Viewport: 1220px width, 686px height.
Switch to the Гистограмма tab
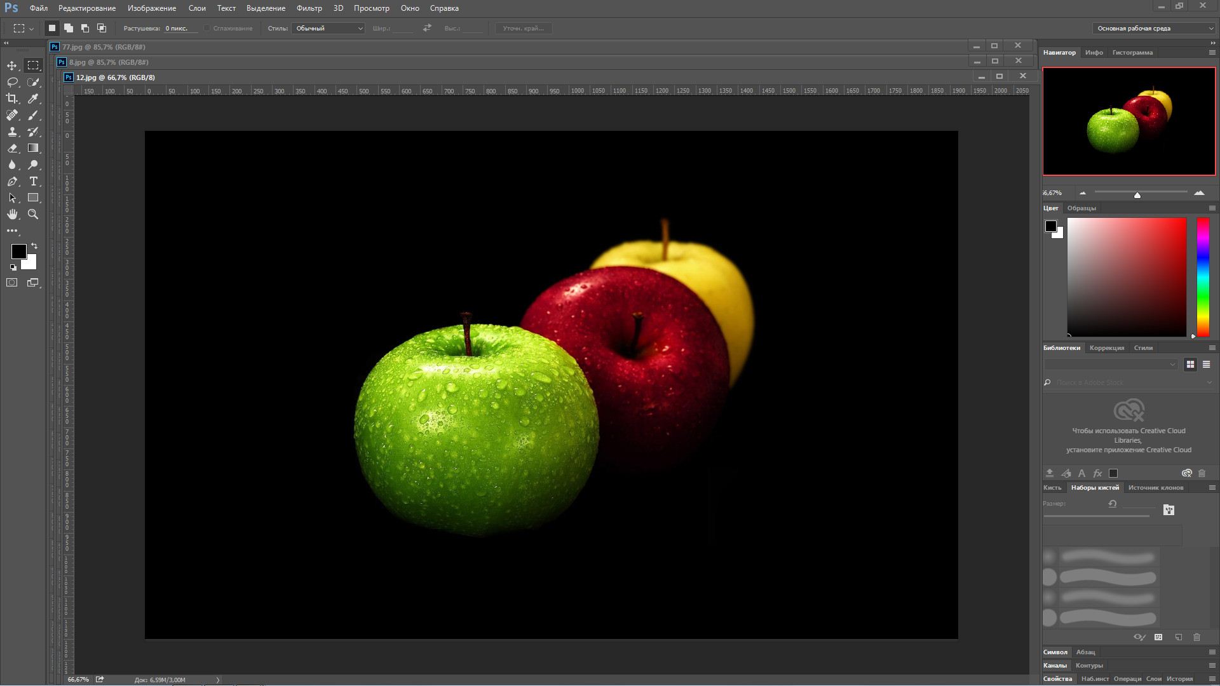(x=1132, y=52)
